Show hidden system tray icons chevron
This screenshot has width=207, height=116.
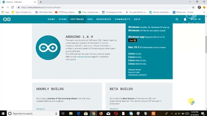click(x=172, y=113)
